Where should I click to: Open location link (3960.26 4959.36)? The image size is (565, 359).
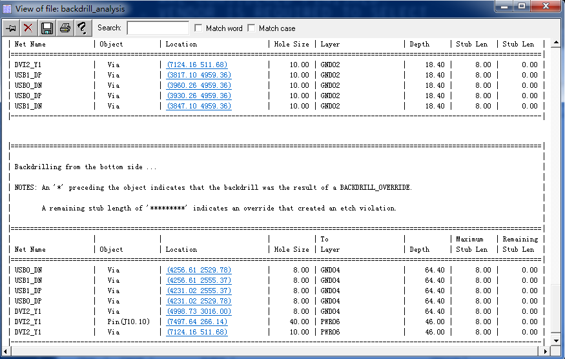point(199,85)
